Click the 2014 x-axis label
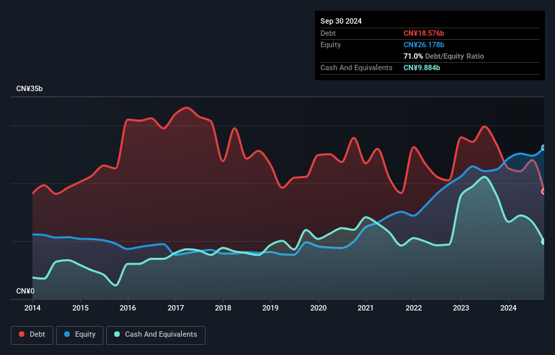 (32, 308)
